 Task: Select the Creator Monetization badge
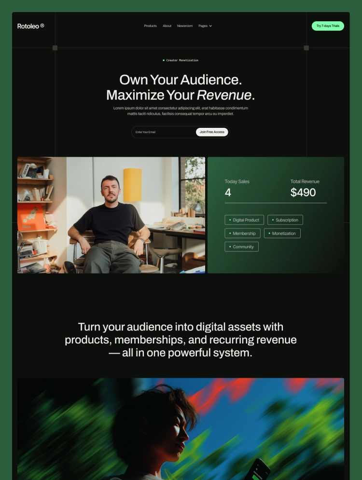click(181, 60)
